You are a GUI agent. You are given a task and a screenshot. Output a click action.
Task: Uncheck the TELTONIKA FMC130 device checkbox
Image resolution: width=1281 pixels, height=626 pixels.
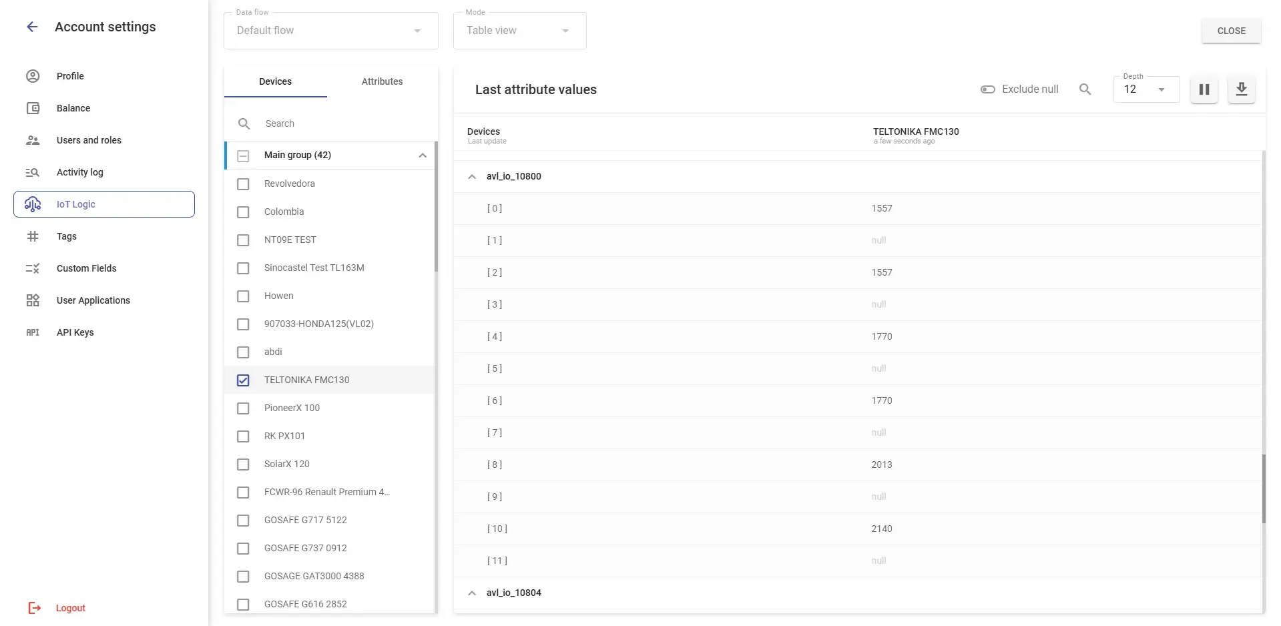243,380
